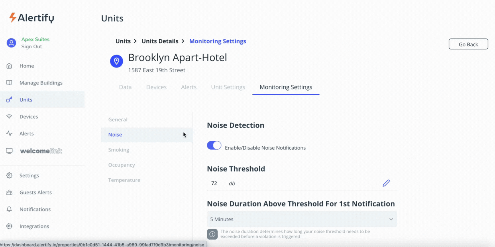
Task: Click the Sign Out link
Action: coord(32,47)
